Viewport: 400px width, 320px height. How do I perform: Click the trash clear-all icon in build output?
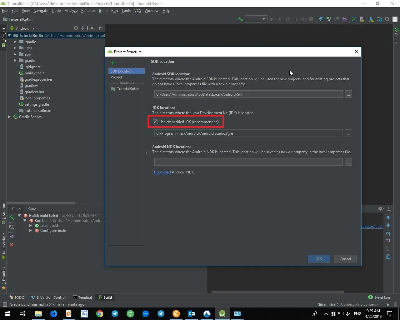pos(388,257)
